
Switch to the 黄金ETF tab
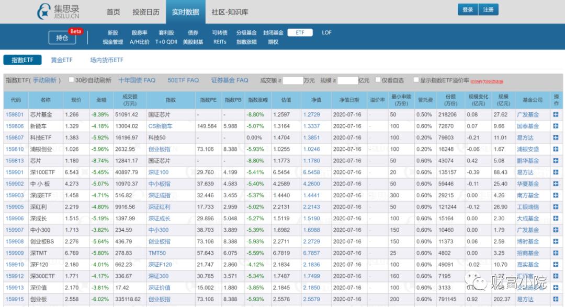click(x=61, y=60)
